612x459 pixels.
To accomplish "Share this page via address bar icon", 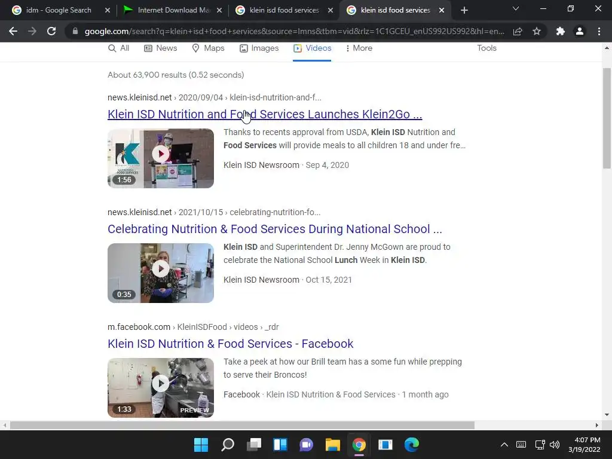I will [518, 31].
